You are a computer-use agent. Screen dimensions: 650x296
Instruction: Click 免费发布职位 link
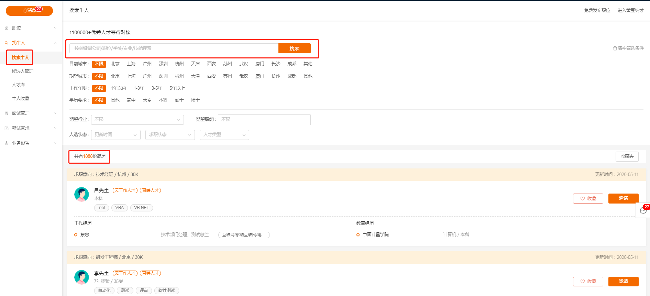(597, 10)
